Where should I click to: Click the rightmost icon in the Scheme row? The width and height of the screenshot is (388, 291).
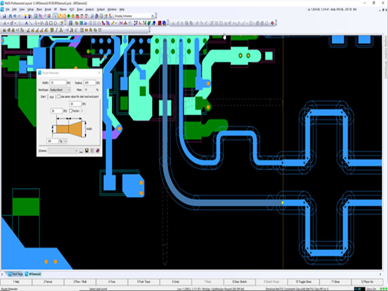[x=98, y=150]
